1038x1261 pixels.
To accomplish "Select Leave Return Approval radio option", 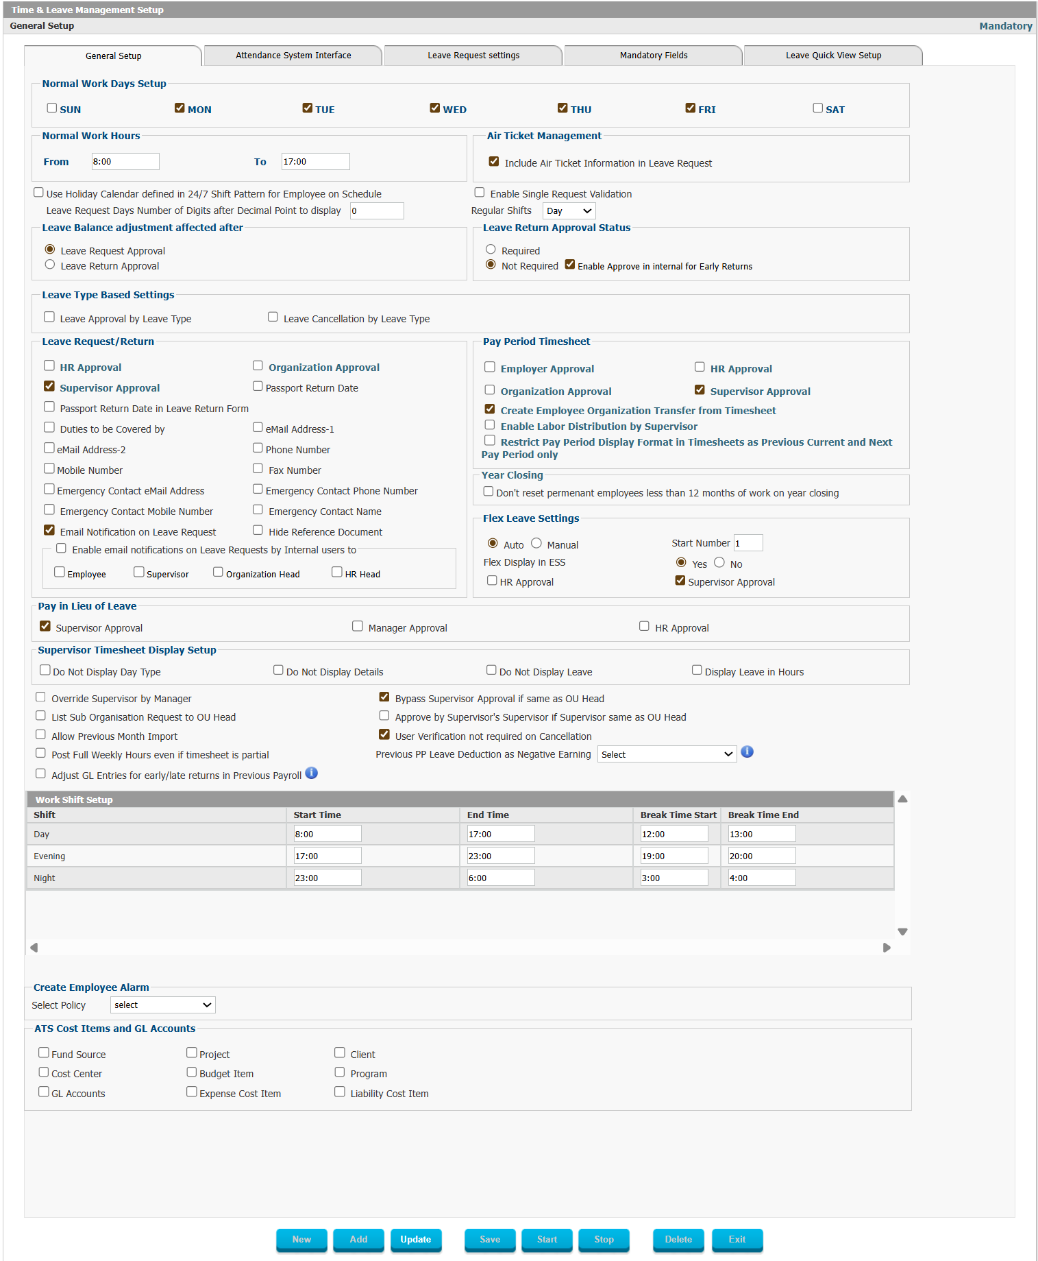I will pos(50,265).
